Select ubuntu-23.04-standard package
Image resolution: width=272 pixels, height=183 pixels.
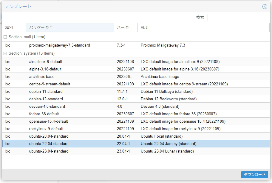coord(49,151)
